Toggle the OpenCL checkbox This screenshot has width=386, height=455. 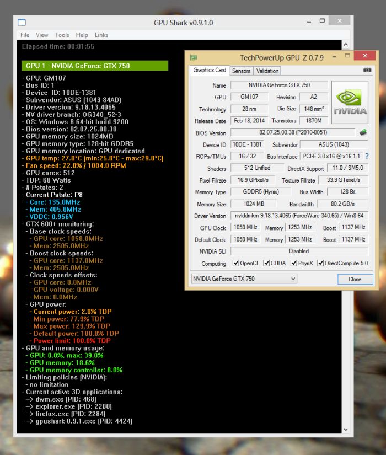235,263
